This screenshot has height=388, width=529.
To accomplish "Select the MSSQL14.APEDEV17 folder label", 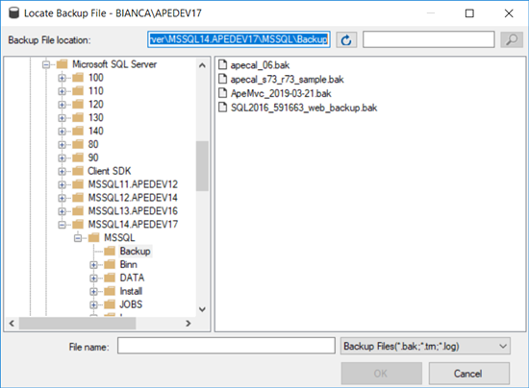I will point(133,224).
